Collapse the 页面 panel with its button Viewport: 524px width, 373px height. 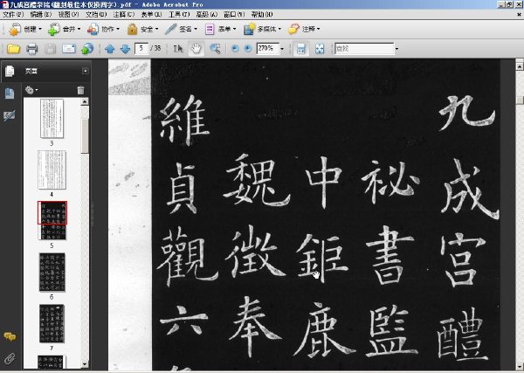click(86, 71)
